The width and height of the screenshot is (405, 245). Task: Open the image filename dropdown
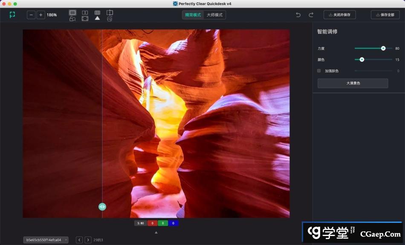pyautogui.click(x=46, y=240)
